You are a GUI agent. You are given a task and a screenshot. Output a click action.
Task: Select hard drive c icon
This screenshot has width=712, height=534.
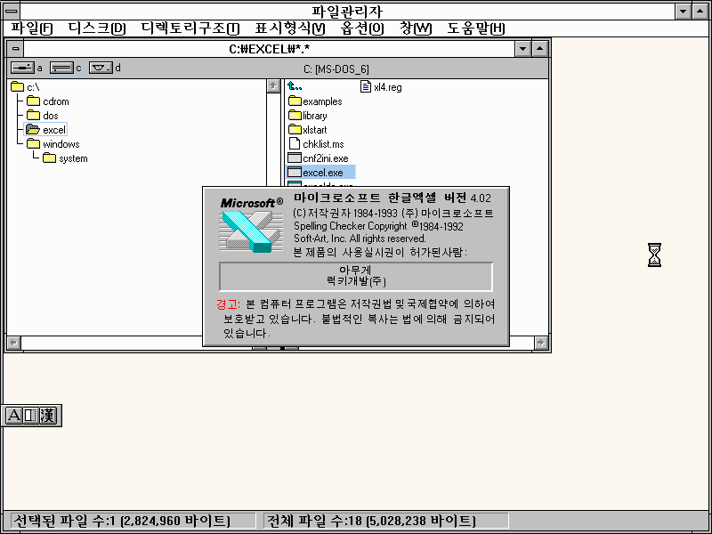tap(61, 68)
